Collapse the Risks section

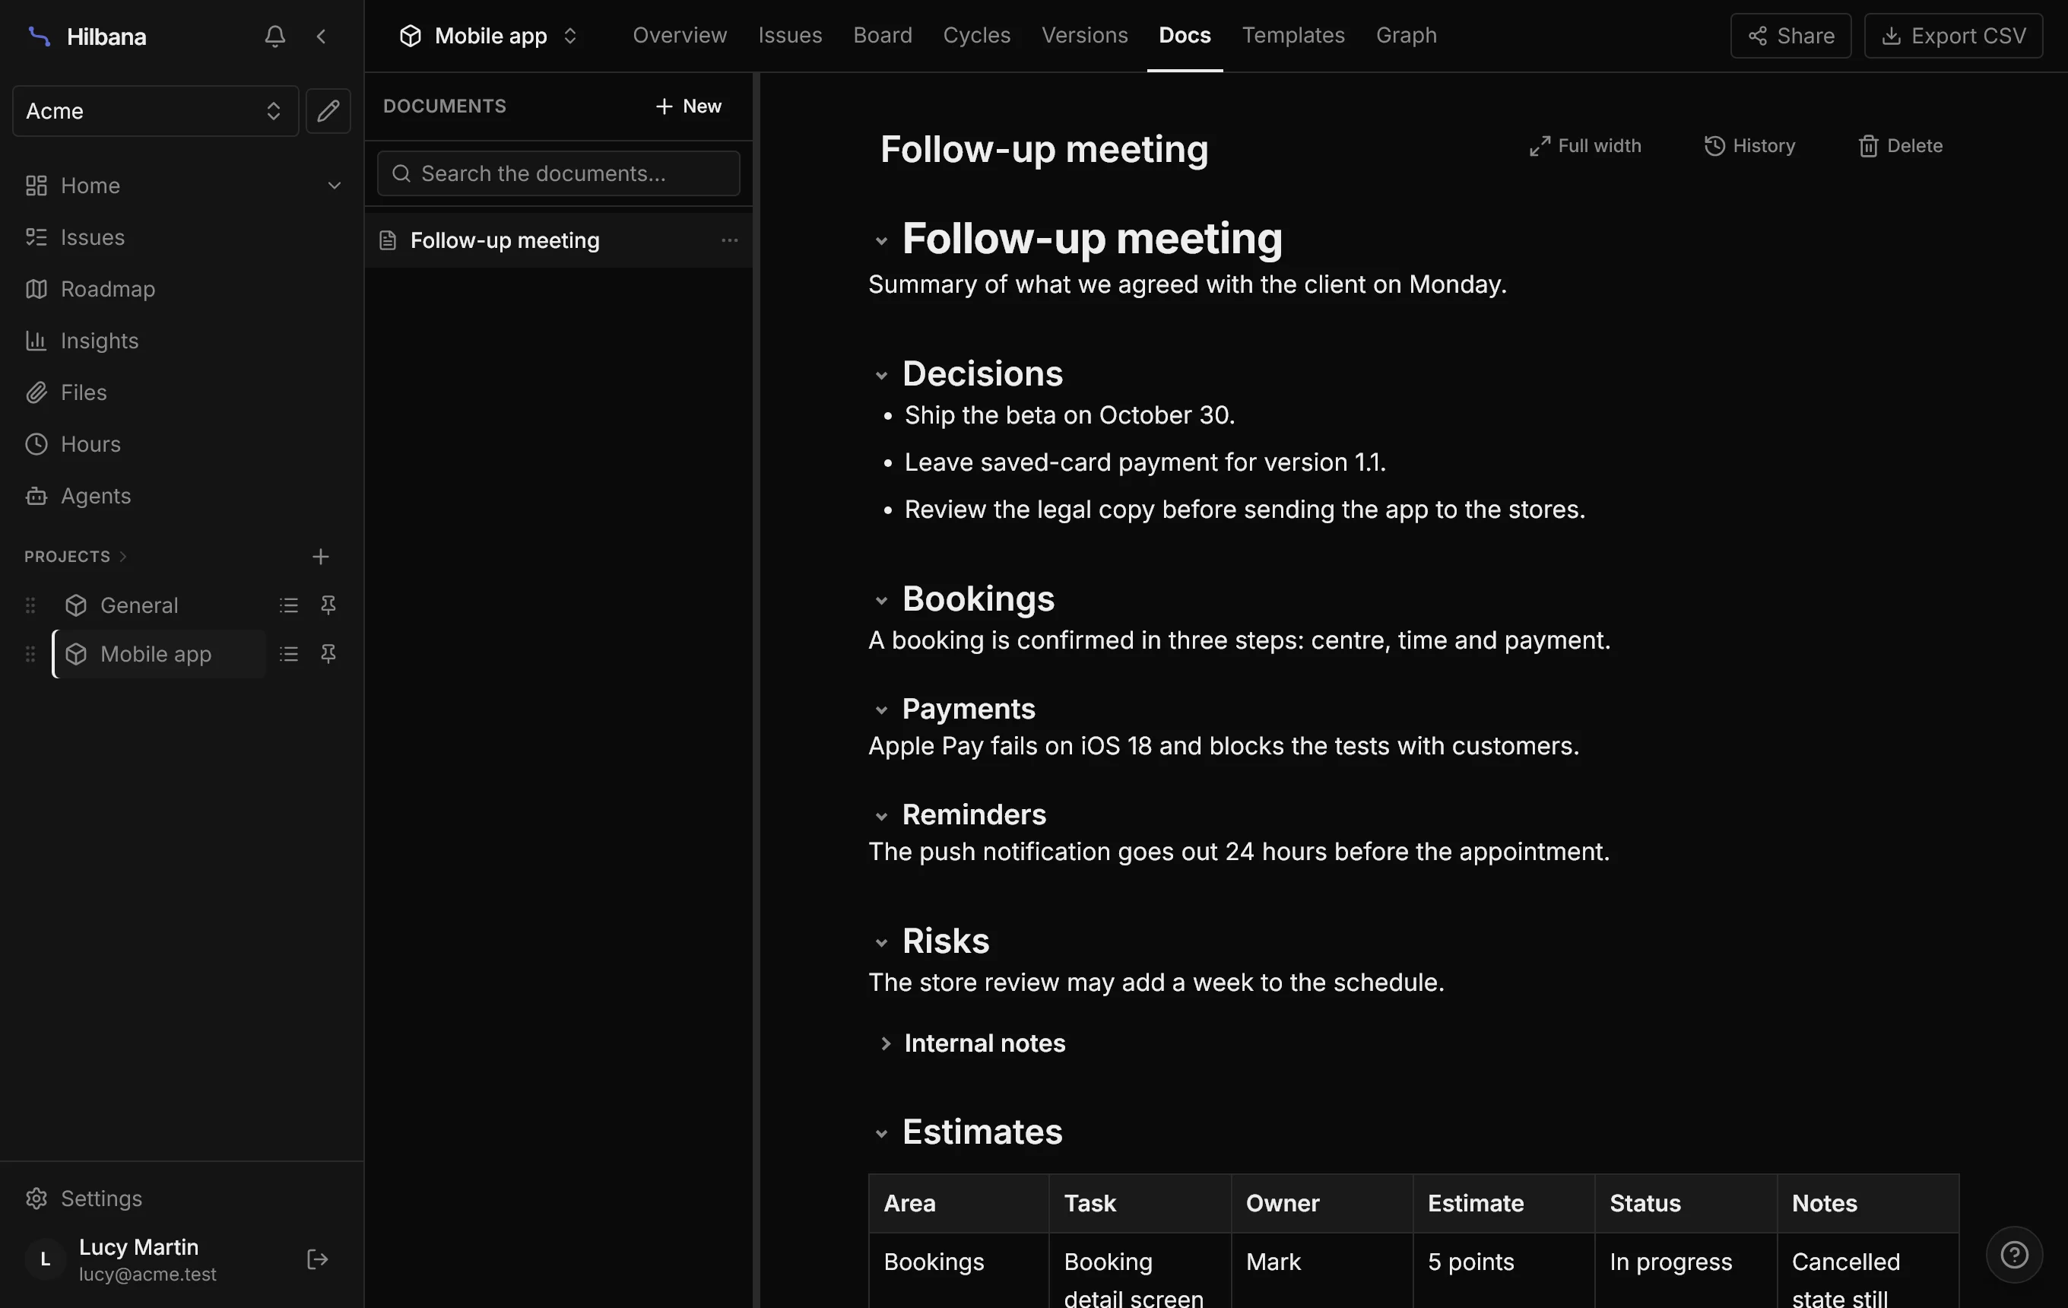[x=881, y=943]
